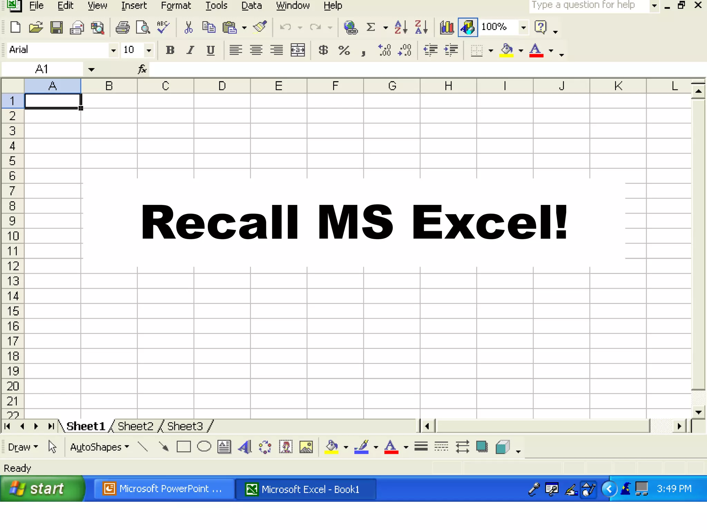Screen dimensions: 707x530
Task: Open the Draw menu dropdown
Action: click(23, 447)
